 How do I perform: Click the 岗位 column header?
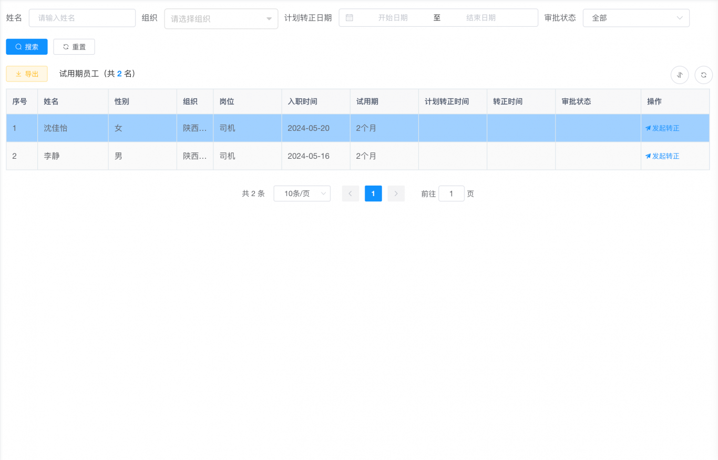[x=248, y=101]
